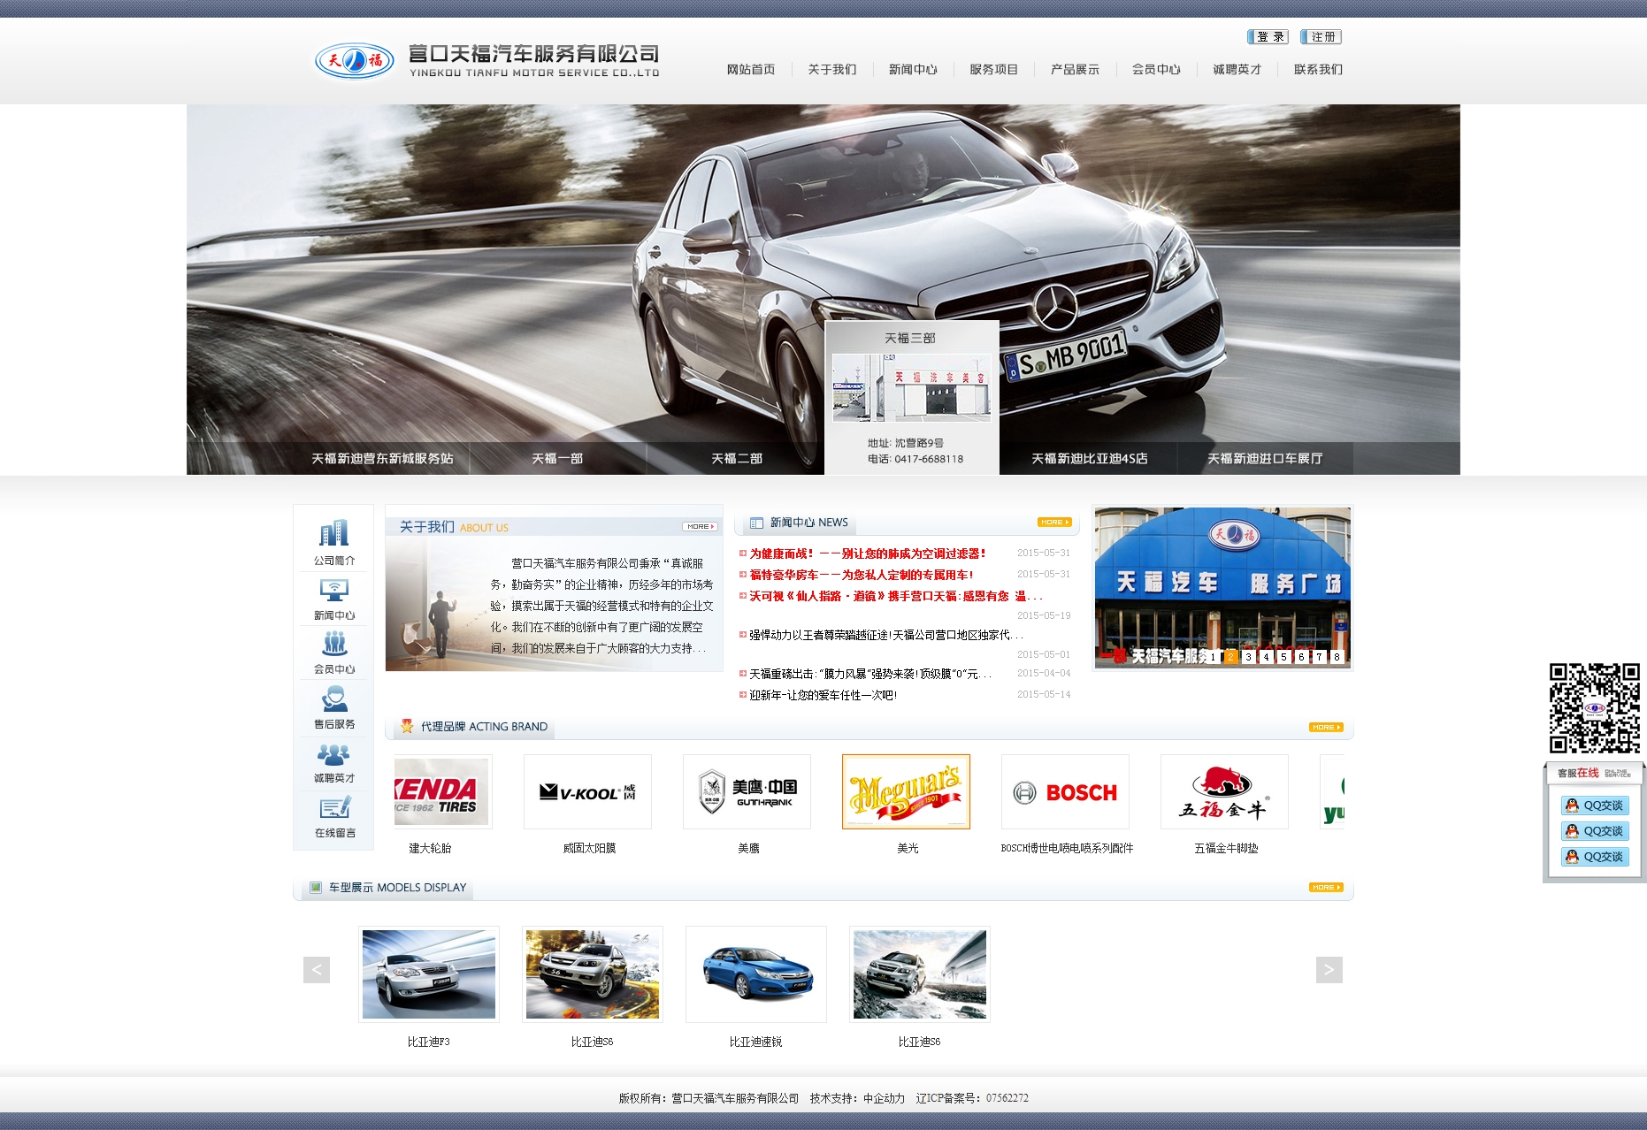
Task: Open news 福特豪华房车 专属用车
Action: coord(861,575)
